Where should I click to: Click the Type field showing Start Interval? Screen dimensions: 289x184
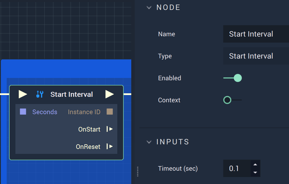(x=256, y=56)
